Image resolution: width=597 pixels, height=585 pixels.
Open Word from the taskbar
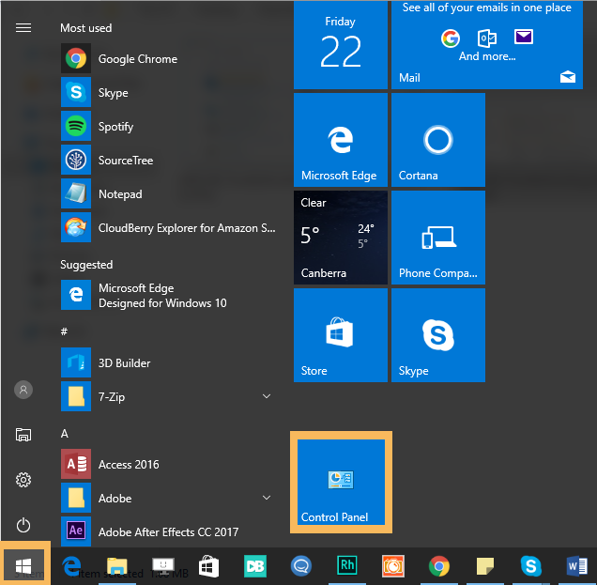(x=576, y=566)
